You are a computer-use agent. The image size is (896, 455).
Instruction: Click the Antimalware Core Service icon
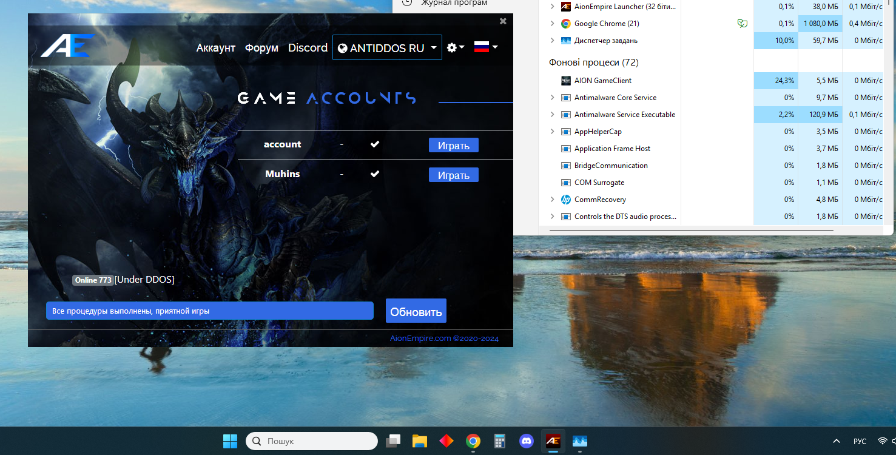point(565,98)
